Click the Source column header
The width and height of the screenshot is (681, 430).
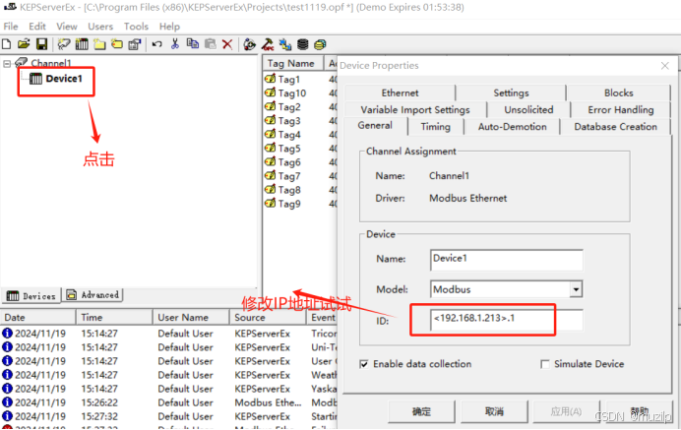coord(268,318)
